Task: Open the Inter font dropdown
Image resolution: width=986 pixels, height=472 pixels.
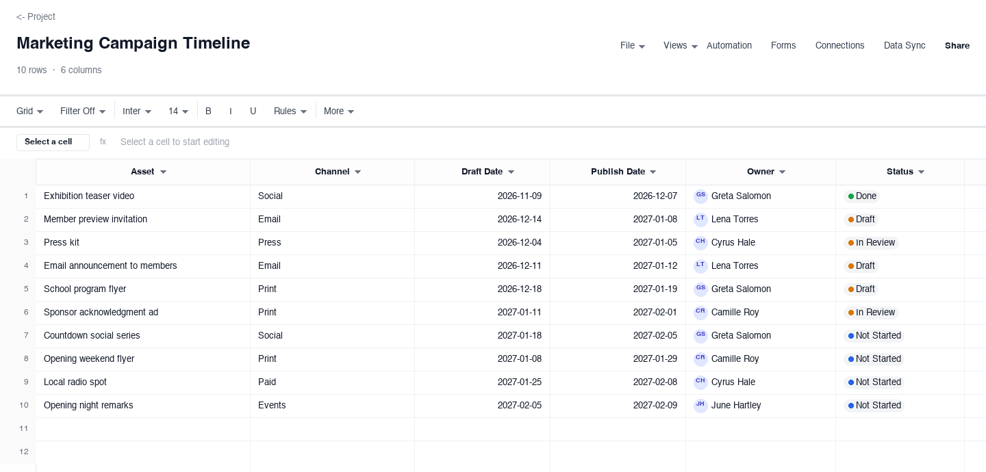Action: [137, 111]
